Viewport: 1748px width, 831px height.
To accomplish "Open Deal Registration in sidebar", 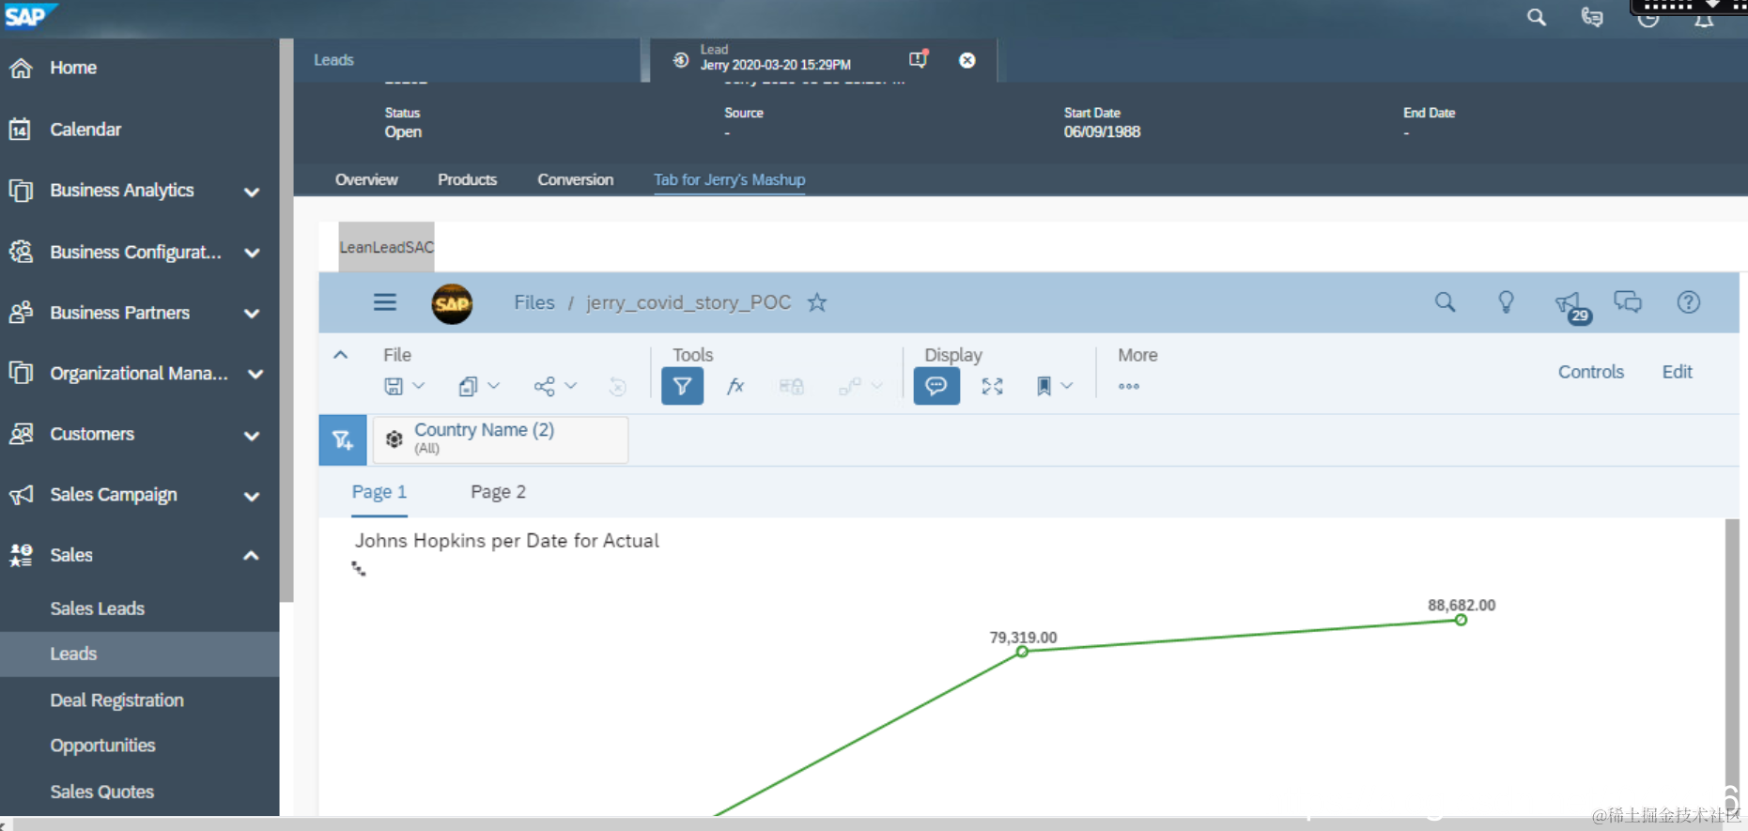I will [117, 700].
